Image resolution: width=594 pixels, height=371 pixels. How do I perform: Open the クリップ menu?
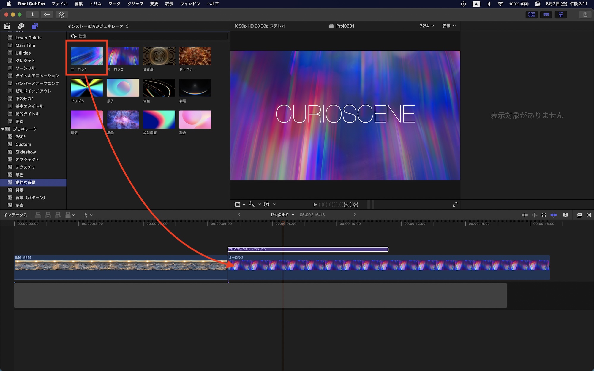(x=135, y=4)
